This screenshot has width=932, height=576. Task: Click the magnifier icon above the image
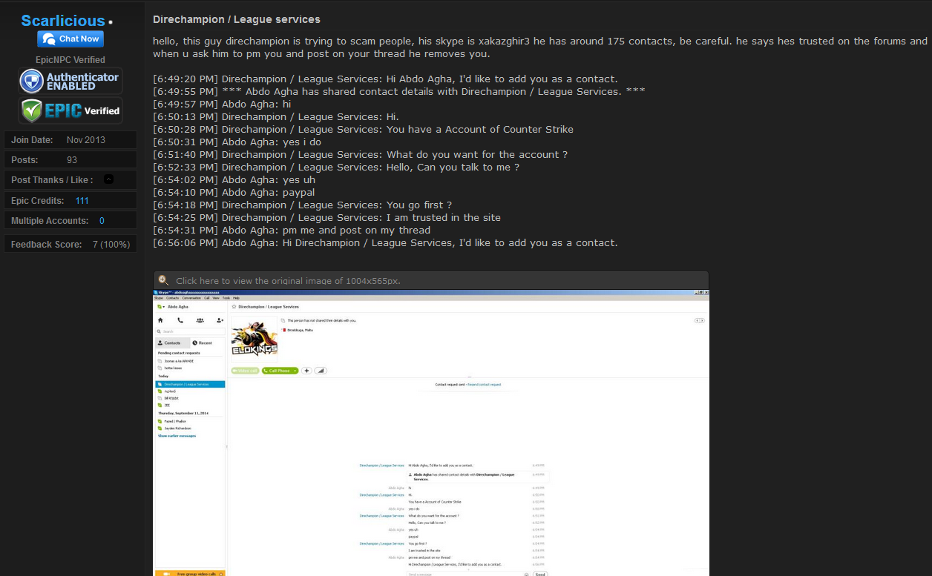[163, 280]
